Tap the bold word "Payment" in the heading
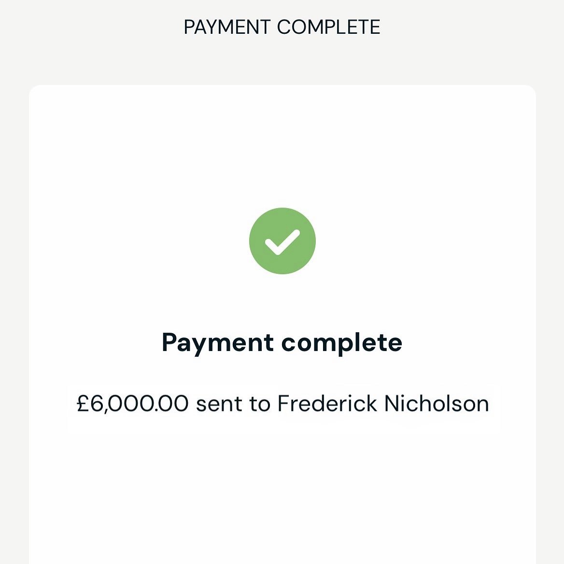The width and height of the screenshot is (564, 564). point(218,342)
